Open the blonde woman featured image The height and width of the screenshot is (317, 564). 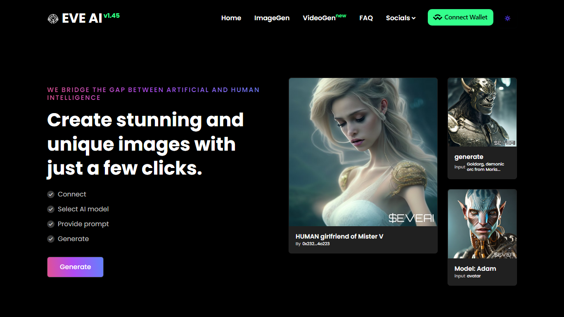pos(363,152)
